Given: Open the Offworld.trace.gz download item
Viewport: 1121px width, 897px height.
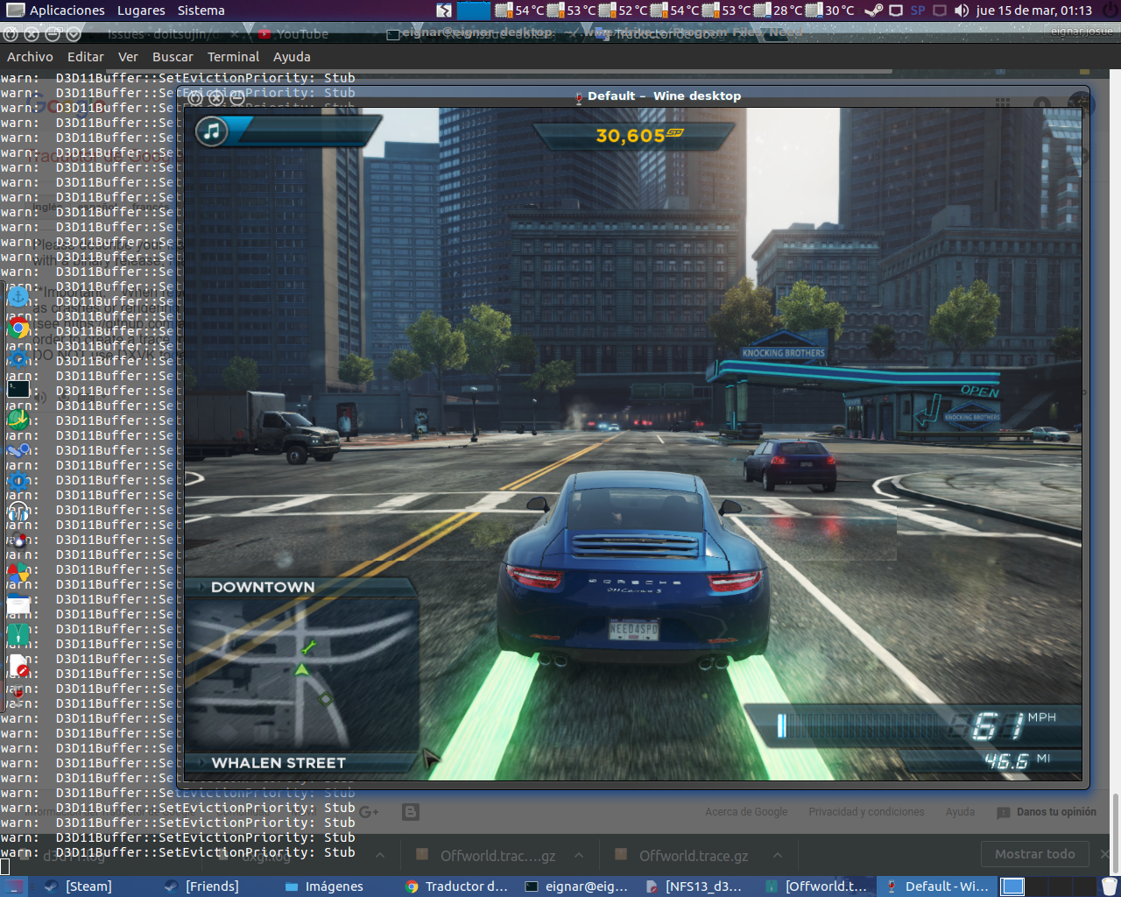Looking at the screenshot, I should 682,856.
